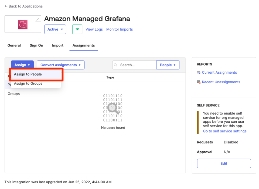Click the Current Assignments report icon
This screenshot has width=259, height=189.
tap(198, 72)
